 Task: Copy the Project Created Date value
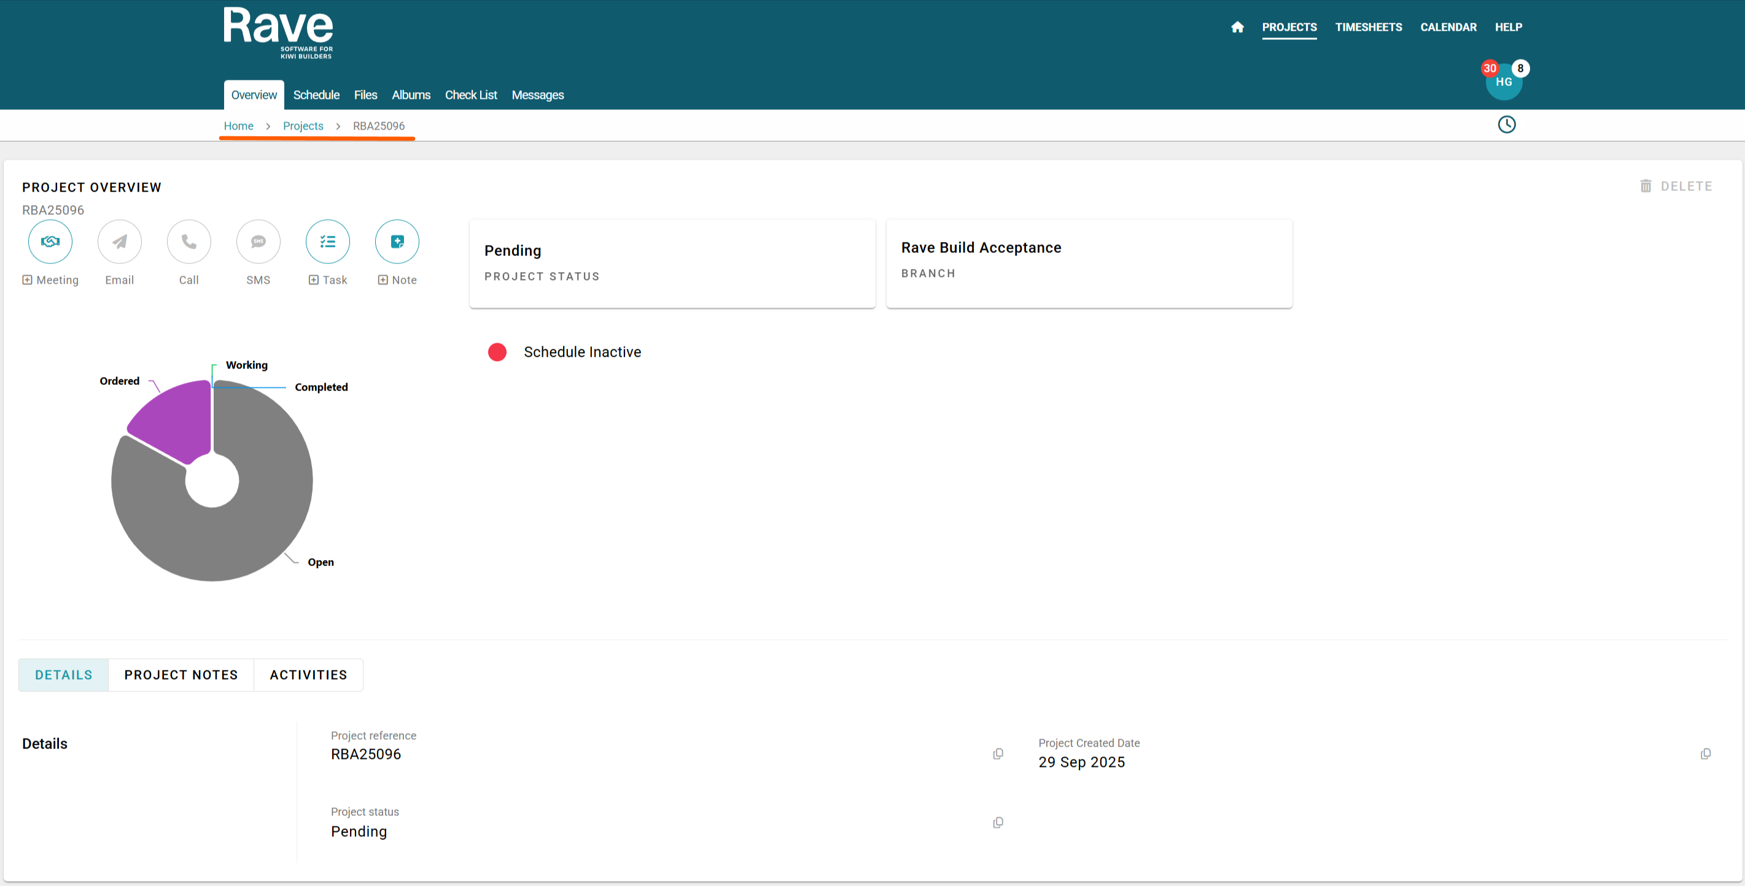1705,754
